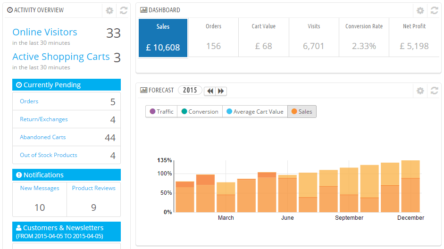
Task: Click Abandoned Carts count 44
Action: [x=110, y=138]
